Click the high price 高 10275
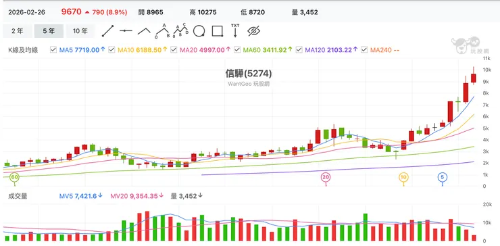The width and height of the screenshot is (500, 246). pos(203,12)
